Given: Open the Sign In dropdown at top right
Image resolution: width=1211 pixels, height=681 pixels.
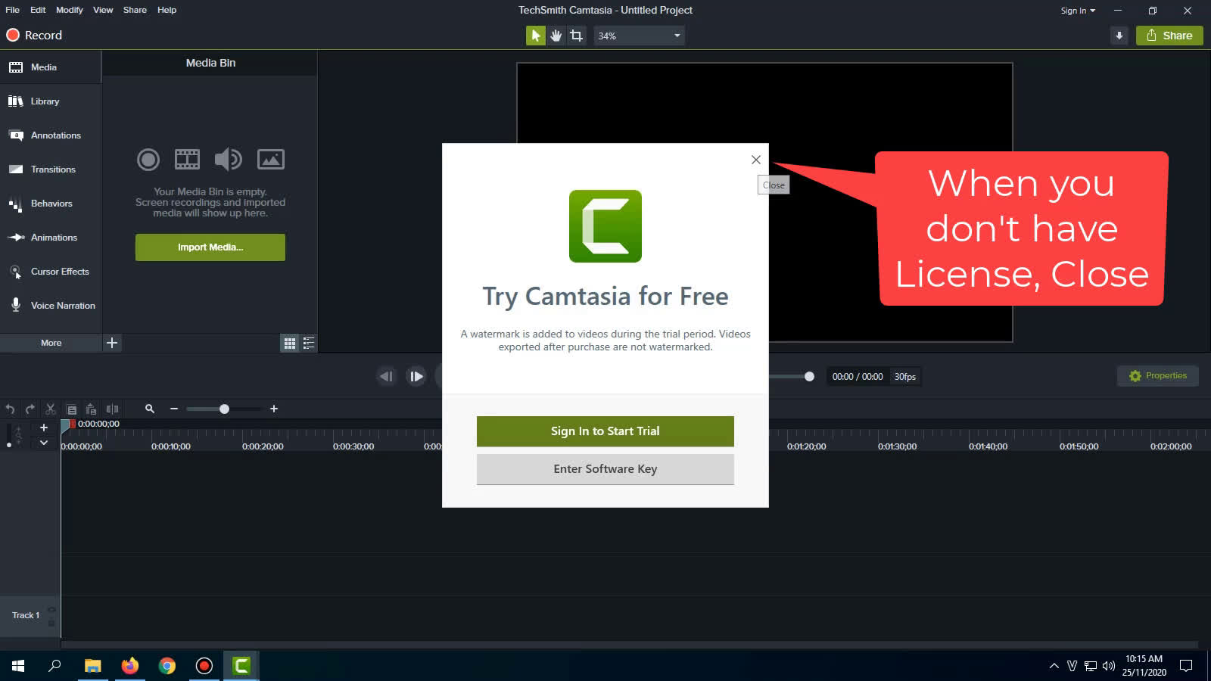Looking at the screenshot, I should point(1077,10).
